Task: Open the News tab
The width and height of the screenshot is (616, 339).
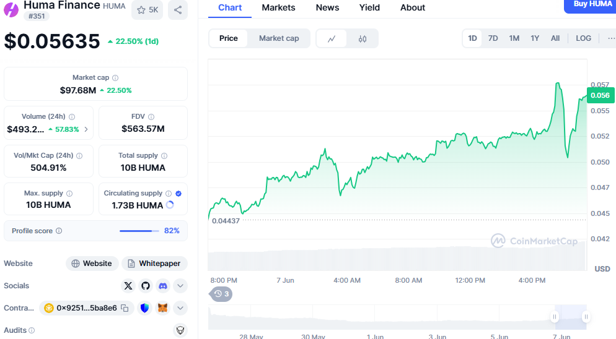Action: 327,7
